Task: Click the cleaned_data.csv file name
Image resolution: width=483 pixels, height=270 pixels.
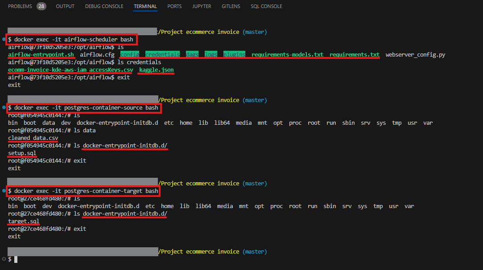Action: [33, 138]
